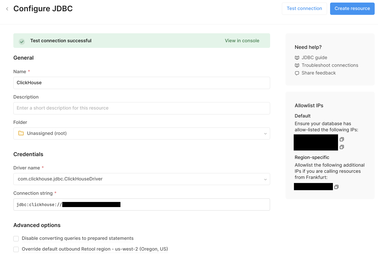Click the Share feedback chat icon
Viewport: 378px width, 258px height.
click(297, 73)
